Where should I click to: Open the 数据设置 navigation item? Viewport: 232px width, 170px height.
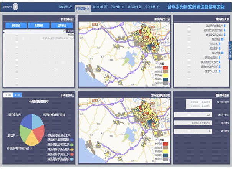tap(135, 7)
